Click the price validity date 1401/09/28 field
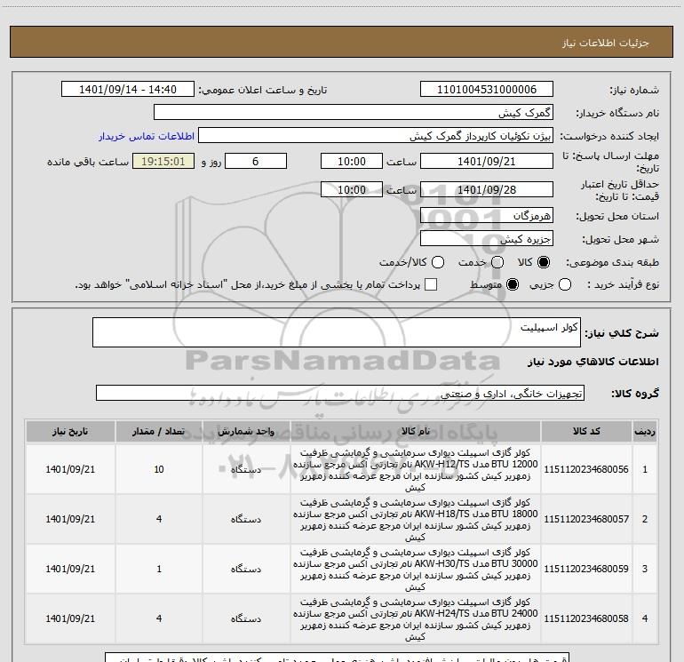Screen dimensions: 684x662 click(487, 189)
